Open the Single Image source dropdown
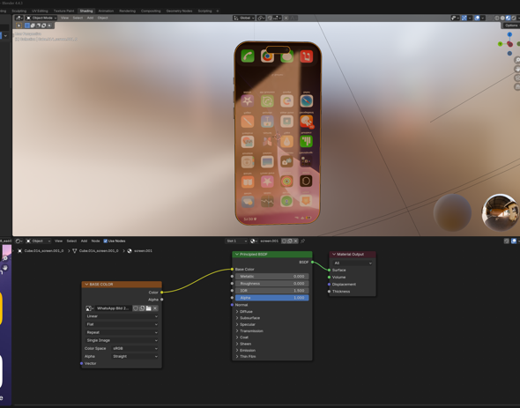 pyautogui.click(x=122, y=340)
